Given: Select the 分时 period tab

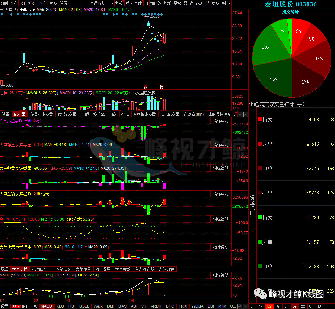Looking at the screenshot, I should point(4,3).
